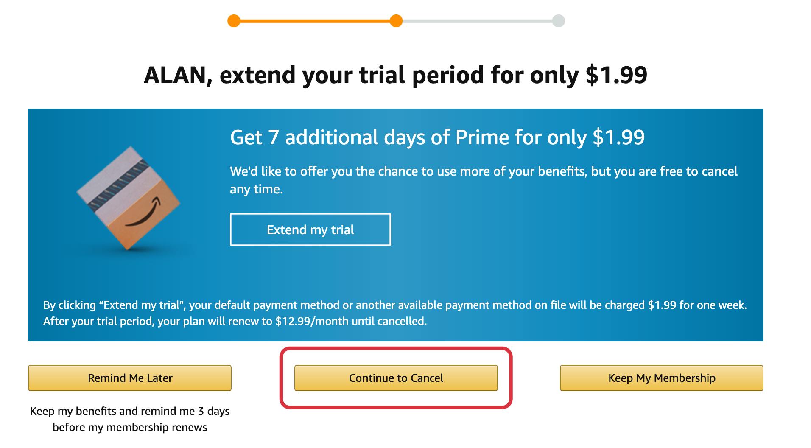Choose Remind Me Later

[x=130, y=378]
